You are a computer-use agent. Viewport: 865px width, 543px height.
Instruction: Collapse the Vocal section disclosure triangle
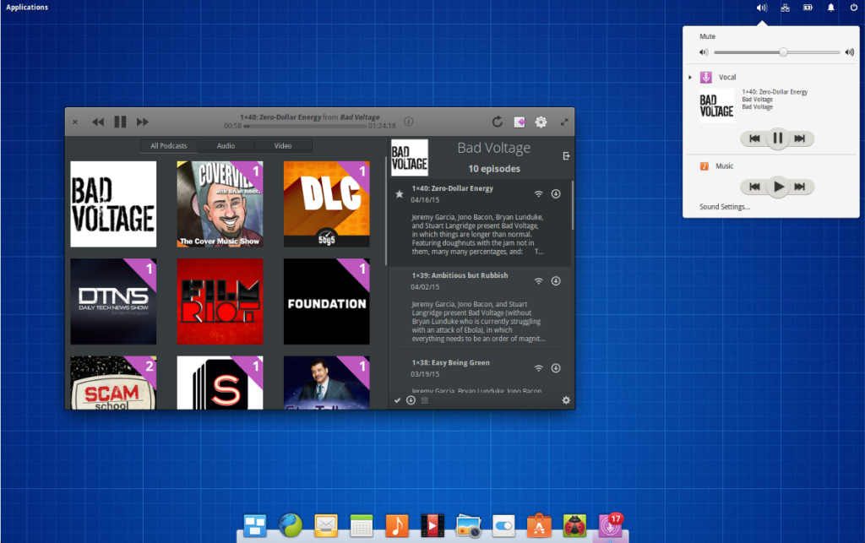(x=691, y=76)
